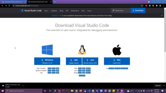Open the Chrome three-dot menu
Screen dimensions: 166x93
click(164, 6)
